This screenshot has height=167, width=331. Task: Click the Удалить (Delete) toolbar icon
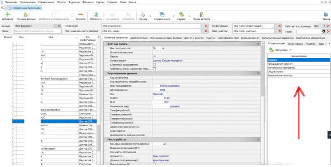click(x=80, y=14)
